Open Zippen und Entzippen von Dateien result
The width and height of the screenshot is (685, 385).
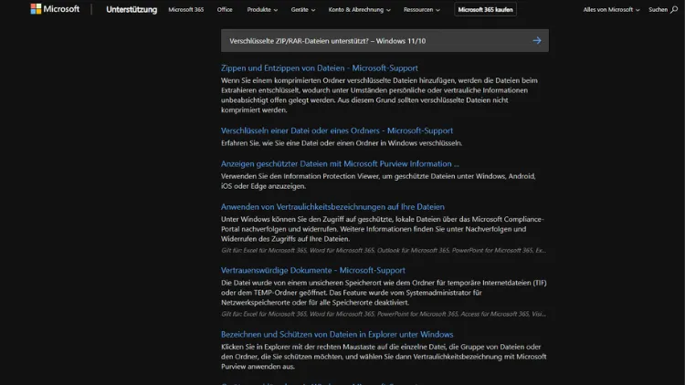tap(320, 68)
